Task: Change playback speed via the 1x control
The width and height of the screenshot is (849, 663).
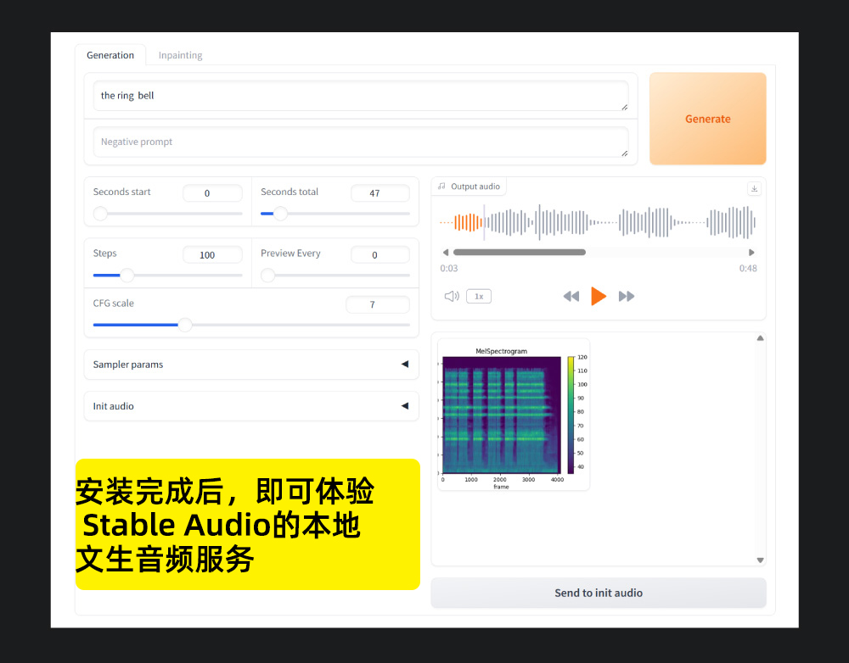Action: point(478,296)
